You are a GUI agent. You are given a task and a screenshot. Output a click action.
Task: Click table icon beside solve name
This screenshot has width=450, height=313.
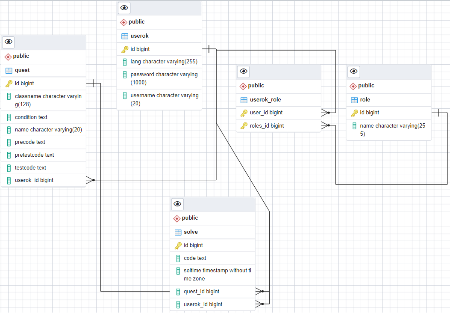[178, 232]
